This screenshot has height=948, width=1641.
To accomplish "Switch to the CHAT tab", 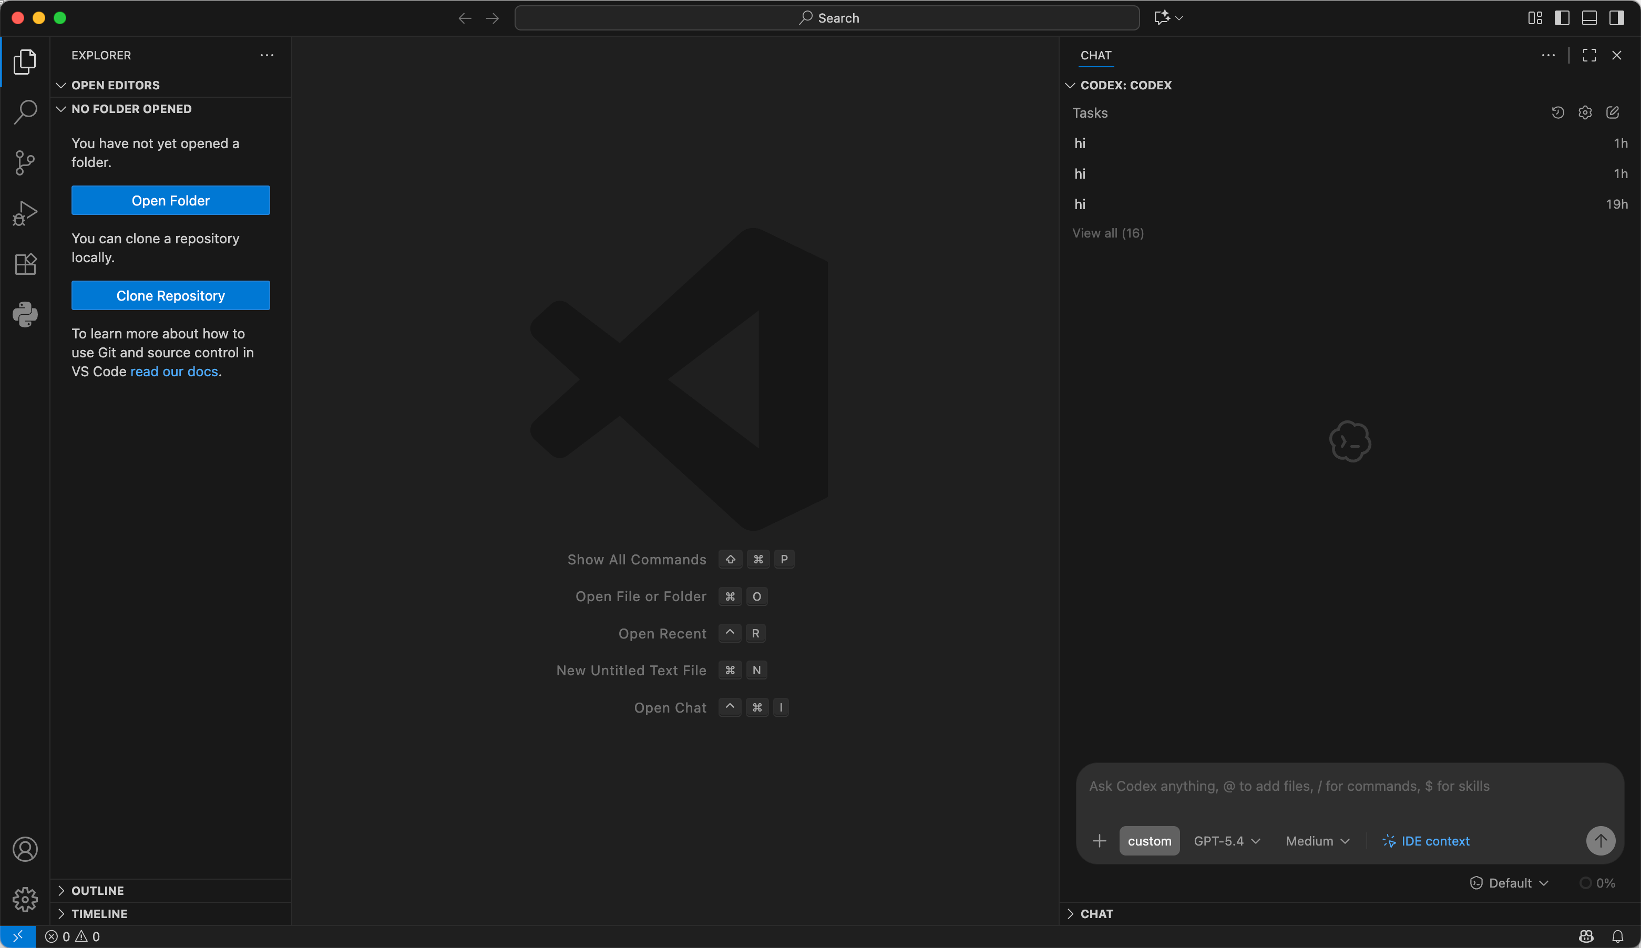I will (x=1095, y=55).
